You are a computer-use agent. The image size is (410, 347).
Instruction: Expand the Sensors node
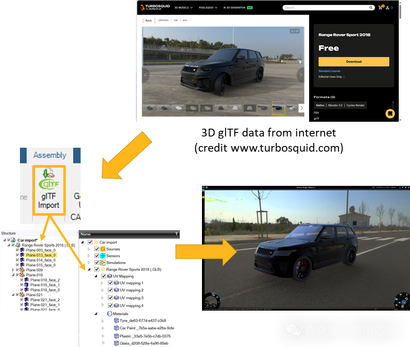89,256
